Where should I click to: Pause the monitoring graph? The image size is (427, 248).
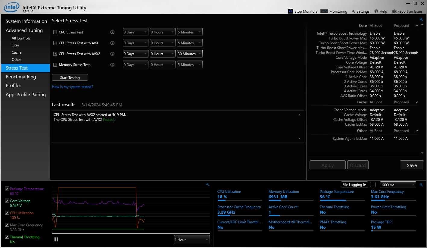56,239
